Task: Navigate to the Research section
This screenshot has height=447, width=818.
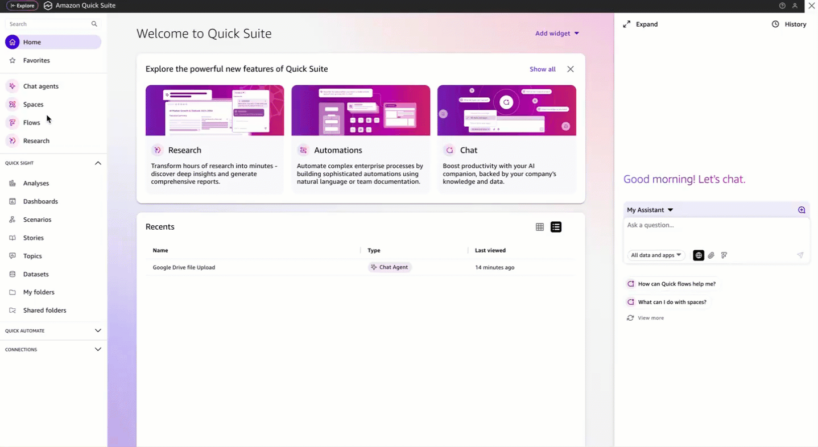Action: 36,140
